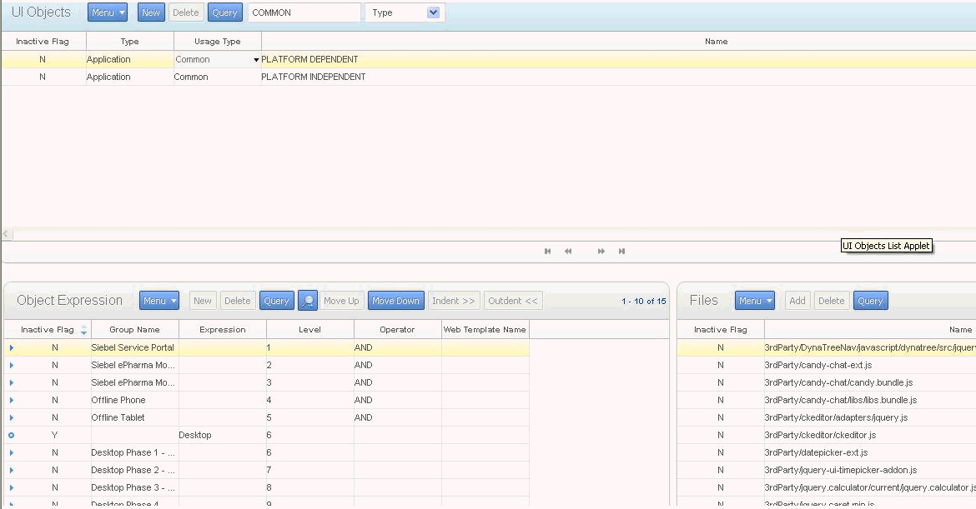Open the Type search field dropdown
Screen dimensions: 976x509
[x=433, y=12]
